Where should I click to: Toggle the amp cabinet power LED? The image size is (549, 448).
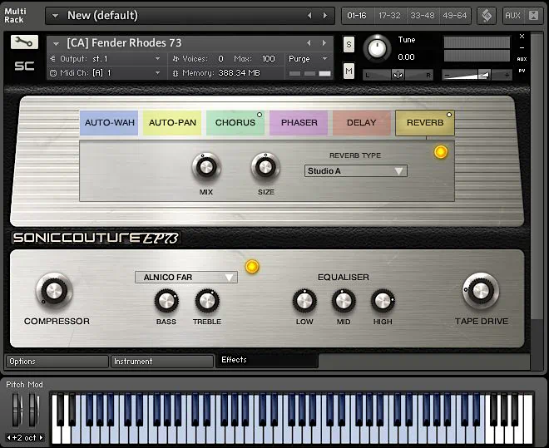click(x=252, y=267)
